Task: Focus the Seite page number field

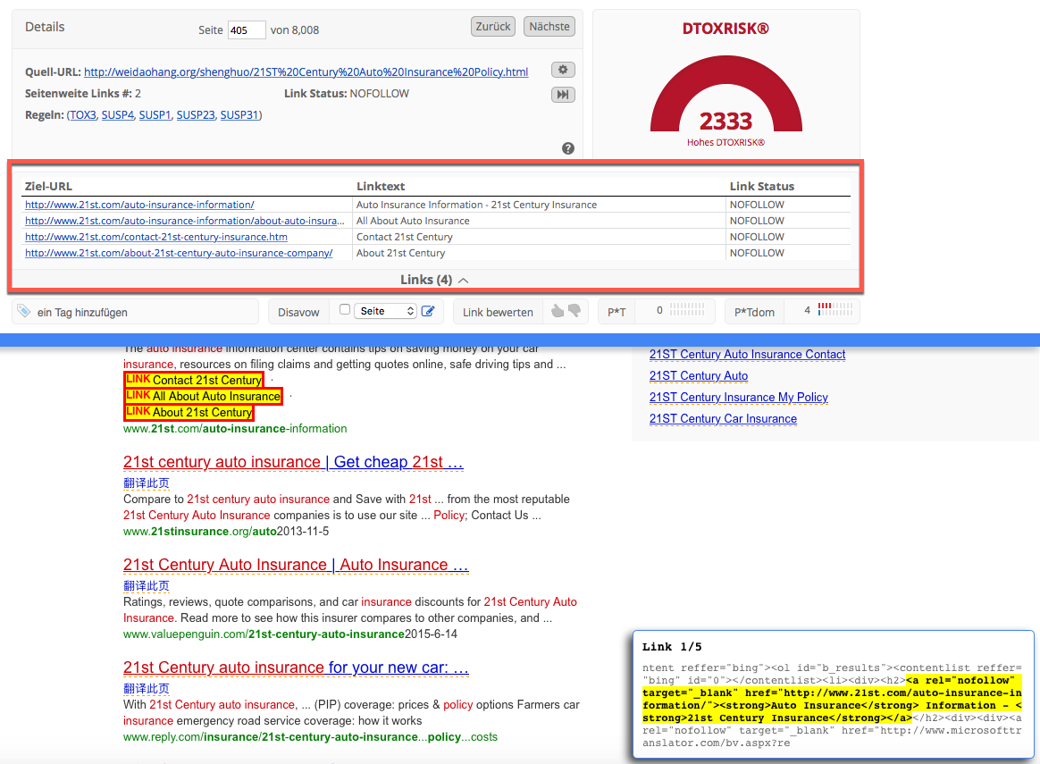Action: [247, 29]
